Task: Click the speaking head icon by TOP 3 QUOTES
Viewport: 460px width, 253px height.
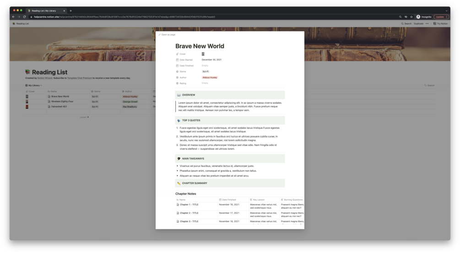Action: 179,121
